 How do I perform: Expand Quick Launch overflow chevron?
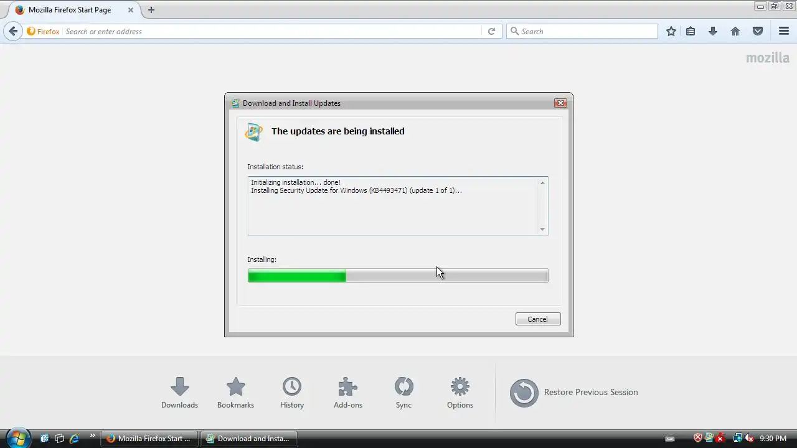[x=93, y=436]
